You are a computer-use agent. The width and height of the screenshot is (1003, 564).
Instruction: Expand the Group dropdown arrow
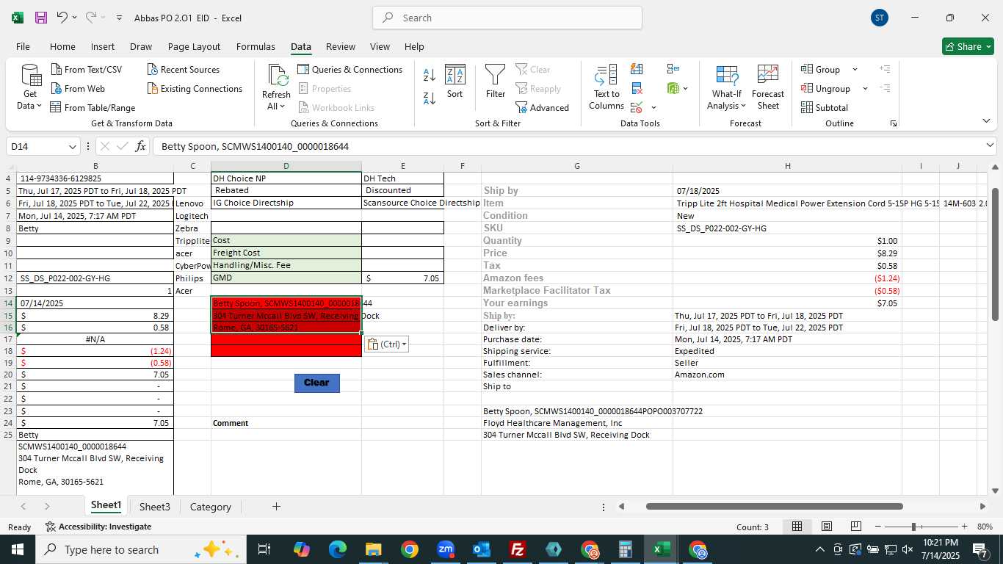click(x=855, y=70)
